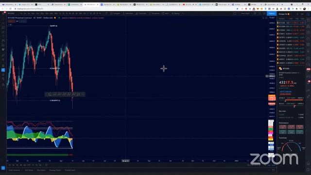Select ETHBTC row in watchlist
Screen dimensions: 311x175
pyautogui.click(x=291, y=34)
